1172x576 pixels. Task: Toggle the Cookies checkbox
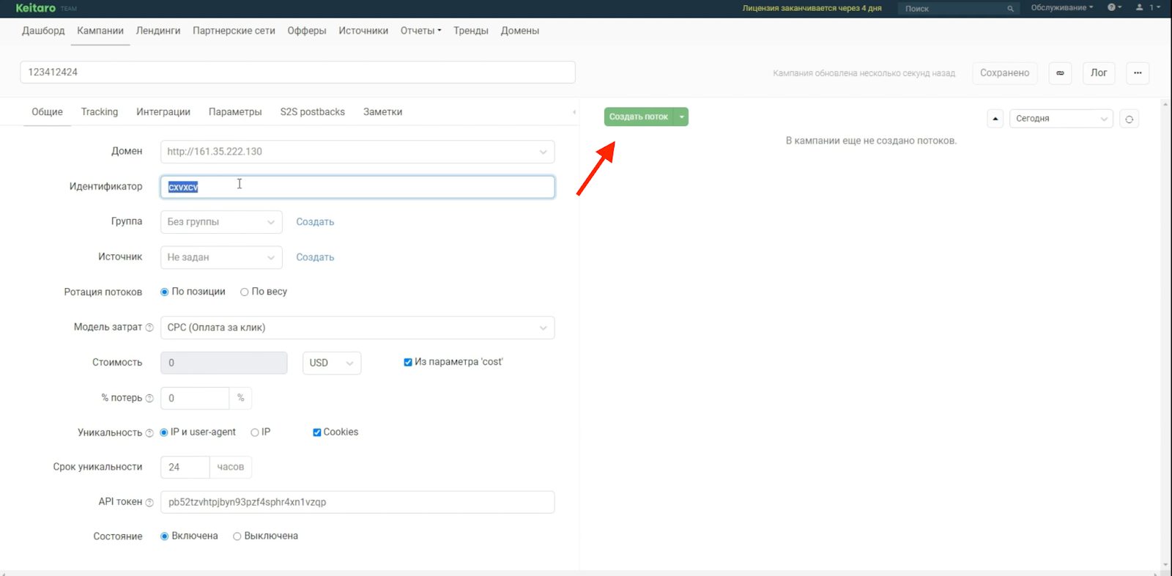317,432
